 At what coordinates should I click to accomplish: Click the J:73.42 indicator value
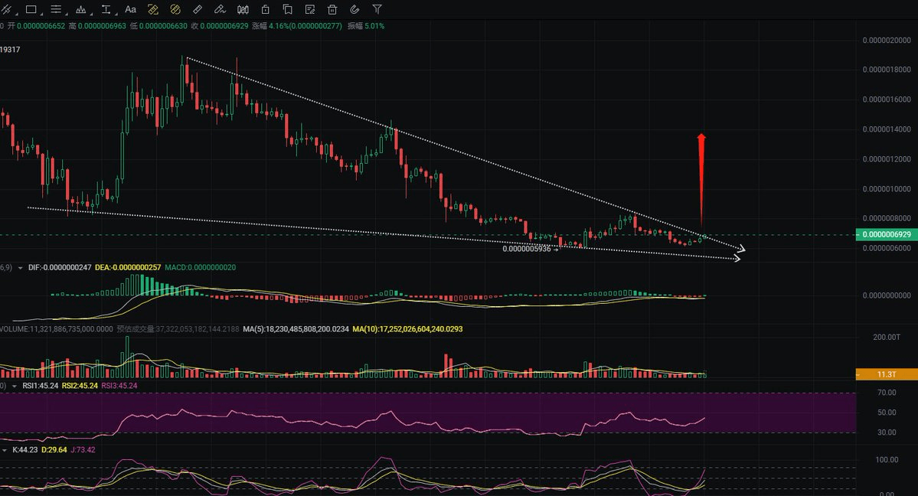tap(83, 450)
